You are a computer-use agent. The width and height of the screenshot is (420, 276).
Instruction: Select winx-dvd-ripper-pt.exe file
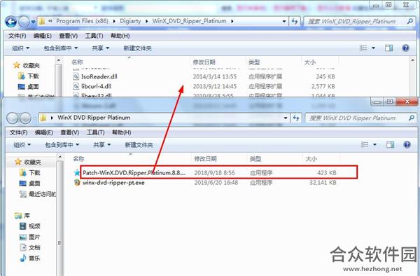(x=205, y=183)
